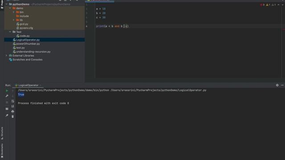Expand the lib folder
Image resolution: width=285 pixels, height=160 pixels.
pyautogui.click(x=14, y=20)
